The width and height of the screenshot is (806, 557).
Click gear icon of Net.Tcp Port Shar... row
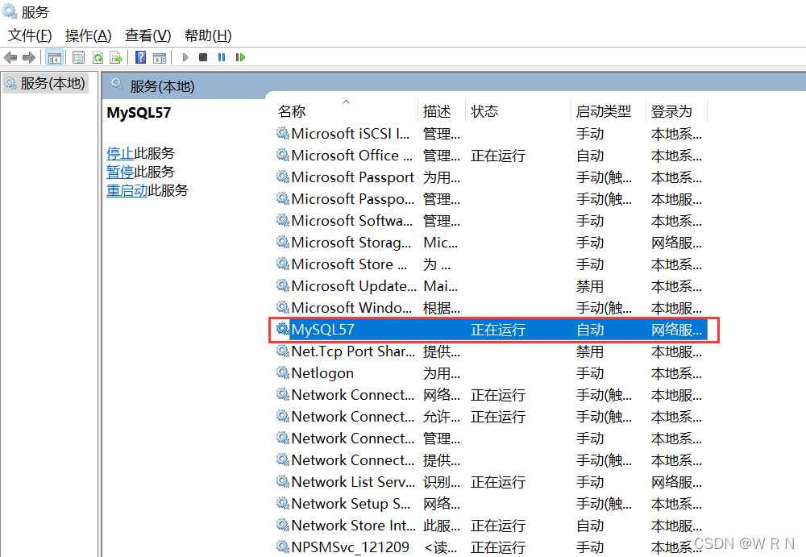click(x=282, y=351)
